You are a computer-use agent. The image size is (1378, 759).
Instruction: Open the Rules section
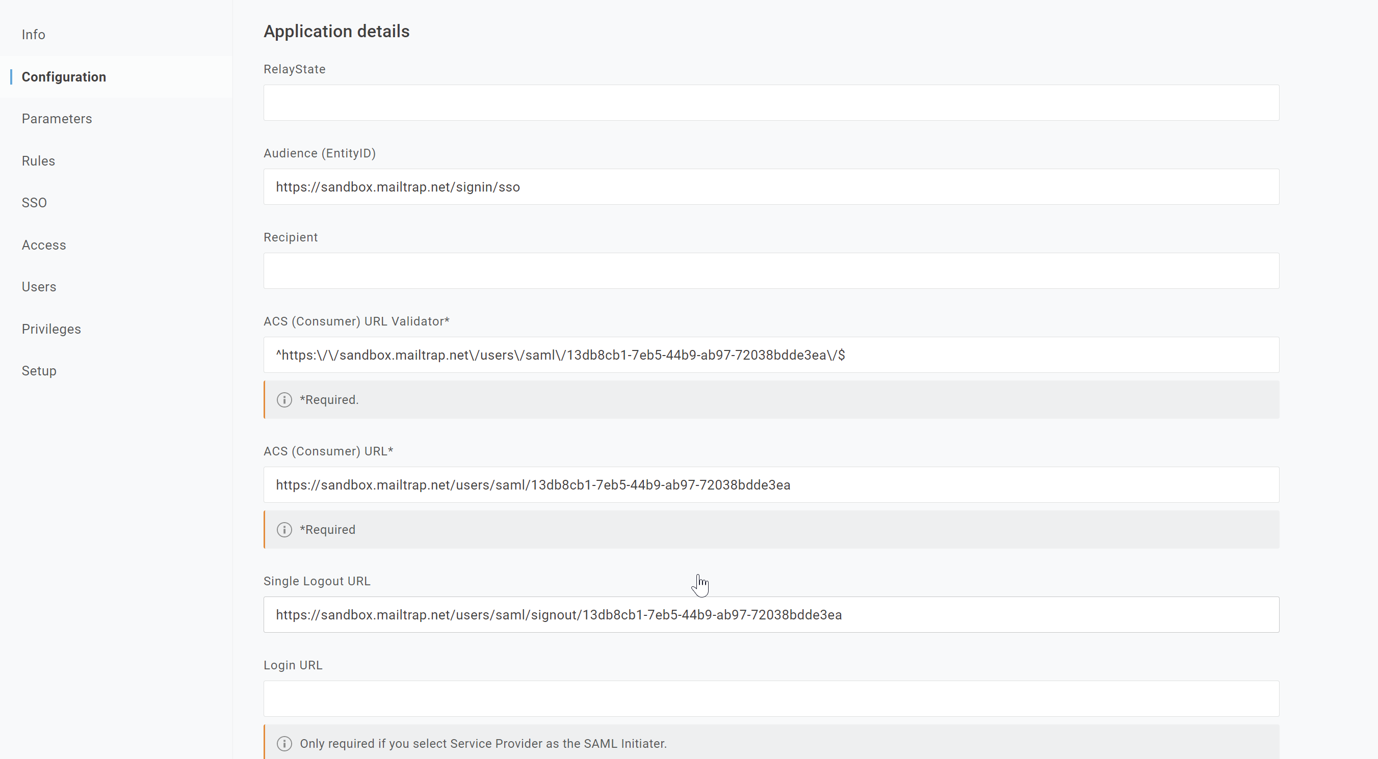(x=38, y=161)
